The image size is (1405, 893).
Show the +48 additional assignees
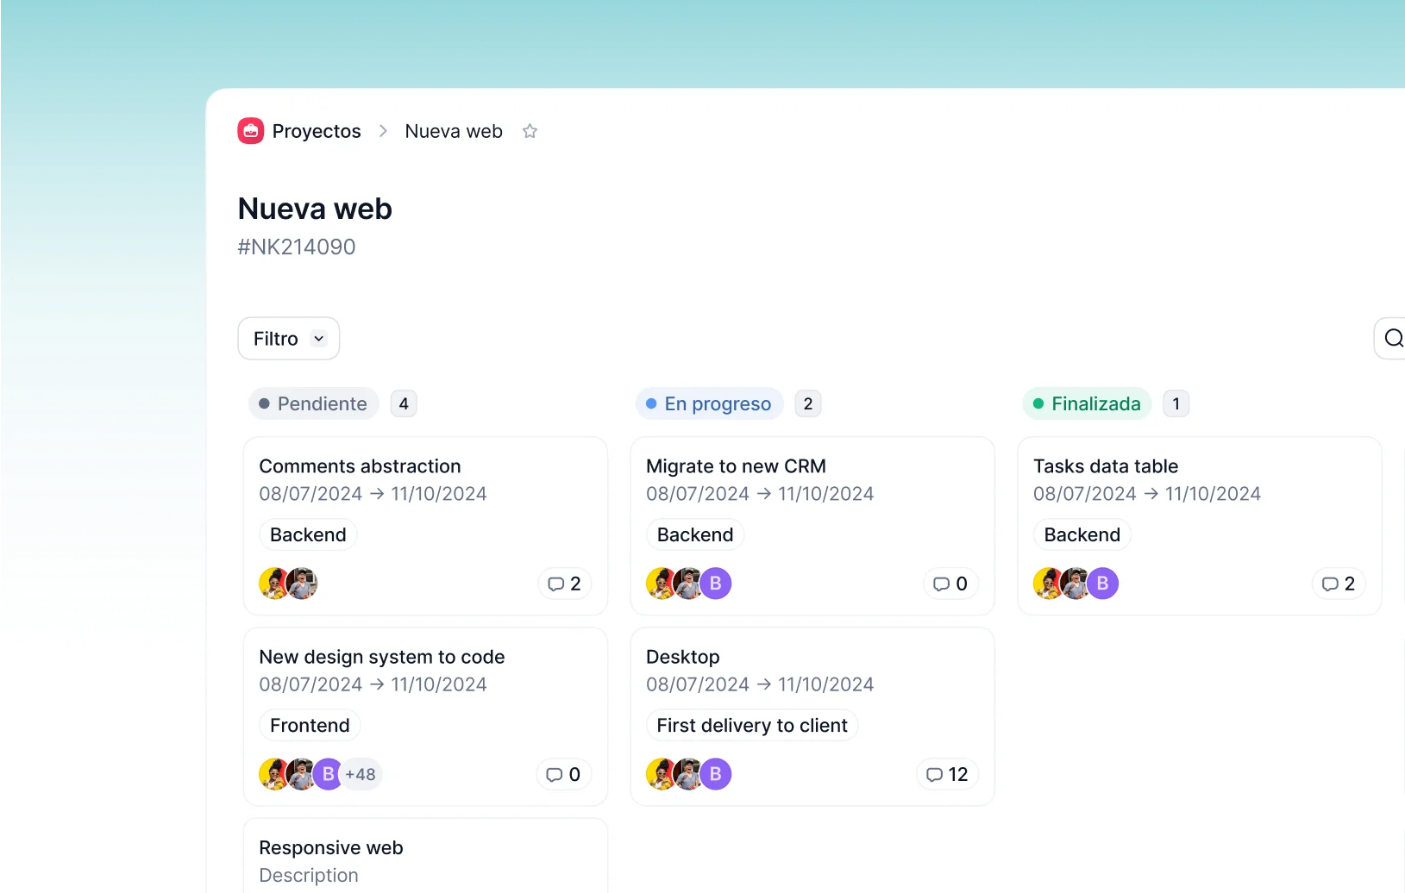click(361, 774)
